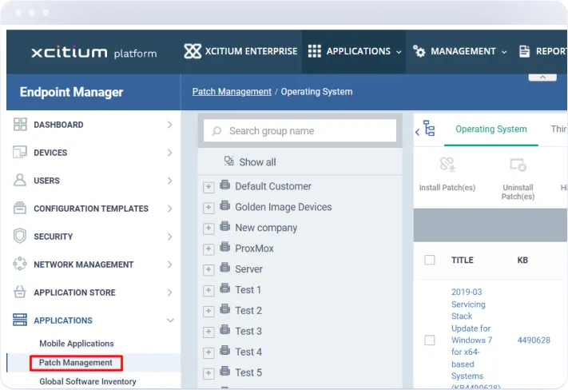
Task: Click the Uninstall Patch(es) icon
Action: (518, 165)
